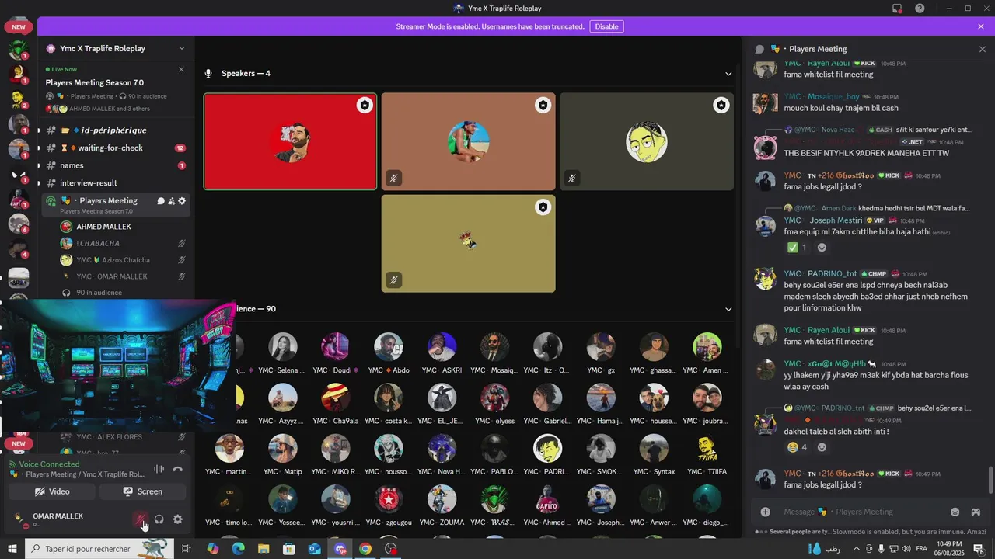Open emoji picker in message box
Screen dimensions: 995x559
point(955,512)
